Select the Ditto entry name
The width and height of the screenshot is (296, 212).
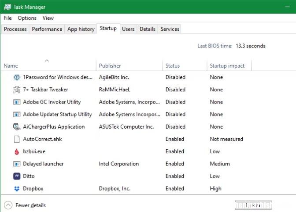click(29, 176)
